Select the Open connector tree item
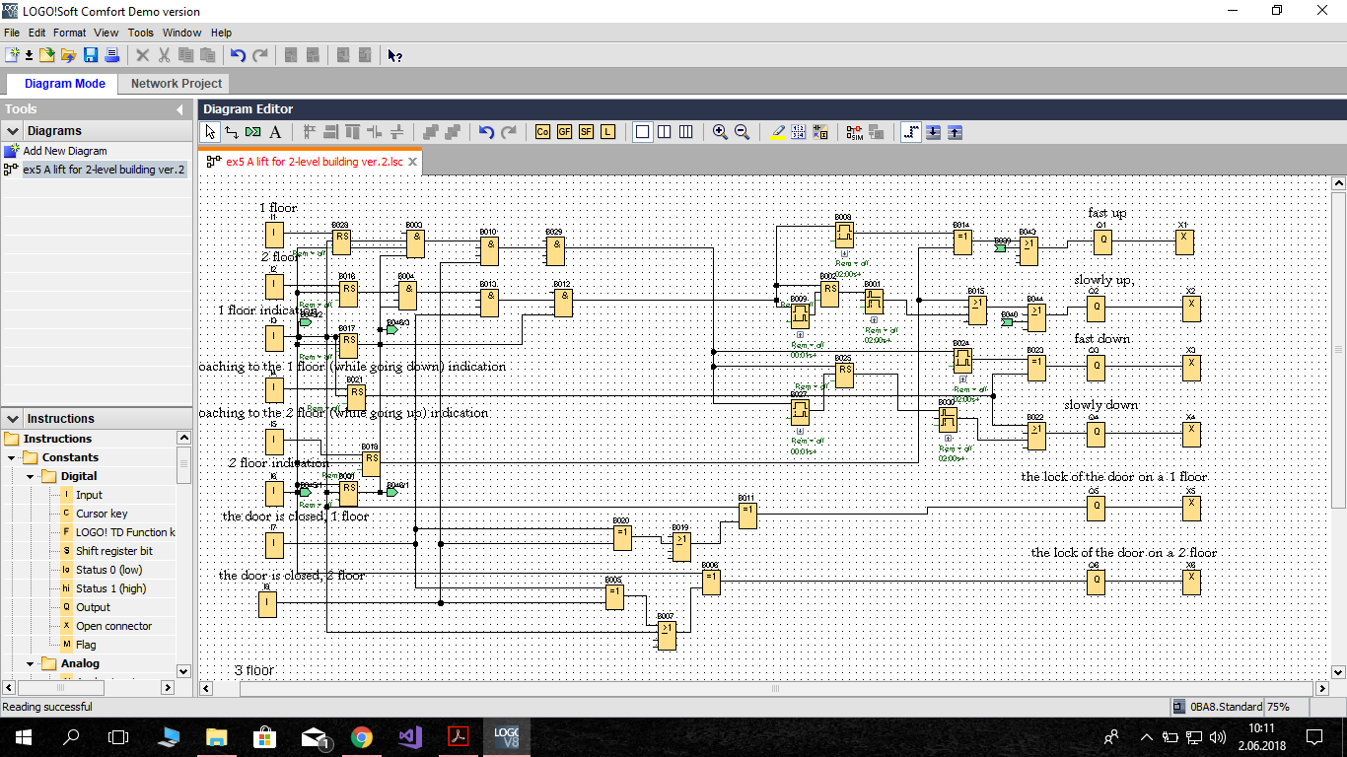Viewport: 1347px width, 757px height. tap(114, 626)
